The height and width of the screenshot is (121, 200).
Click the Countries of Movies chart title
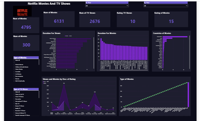tap(162, 33)
